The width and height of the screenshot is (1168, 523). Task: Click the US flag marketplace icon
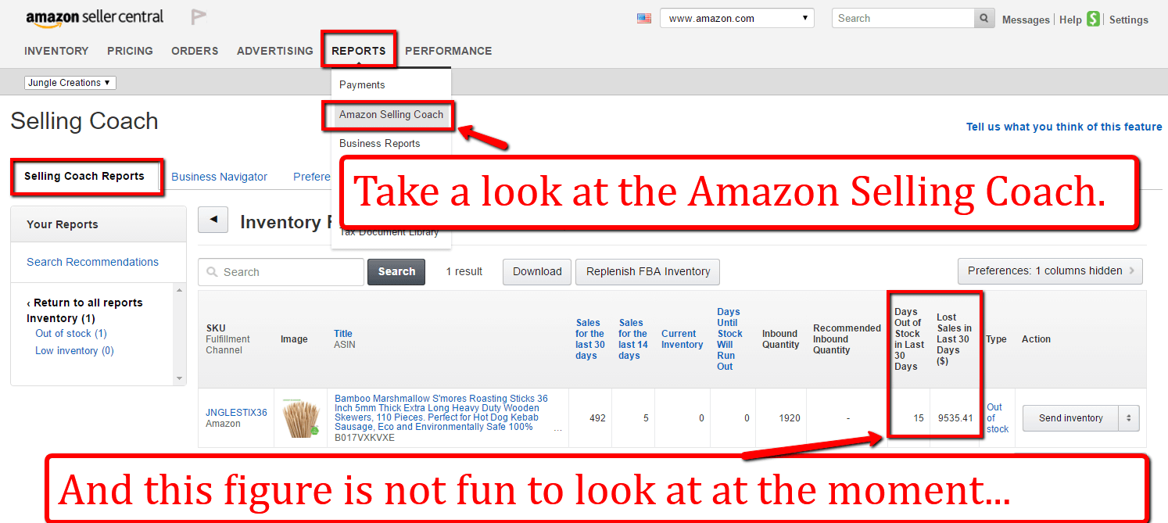[644, 18]
